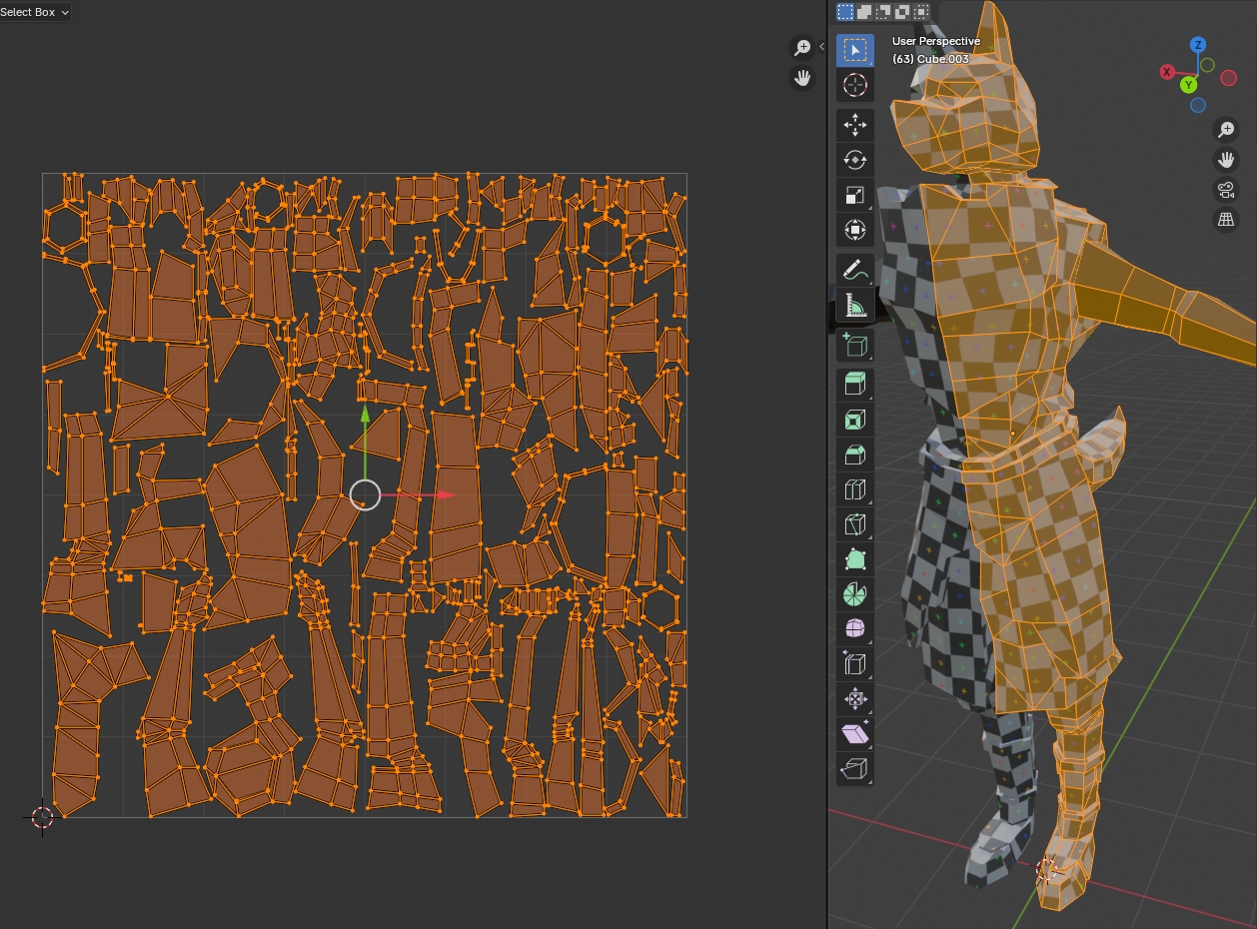Activate the Move tool
The width and height of the screenshot is (1257, 929).
854,125
